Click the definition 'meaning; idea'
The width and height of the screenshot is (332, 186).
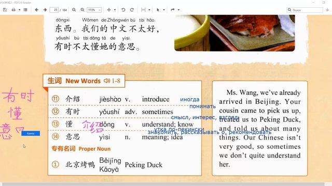162,137
